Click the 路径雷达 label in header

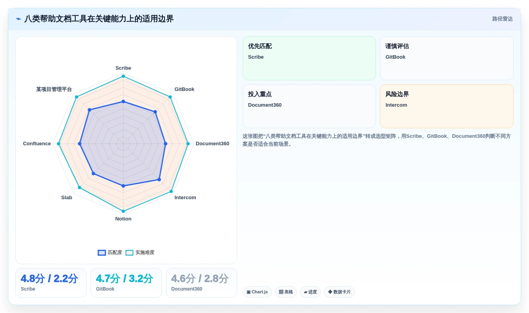coord(502,19)
